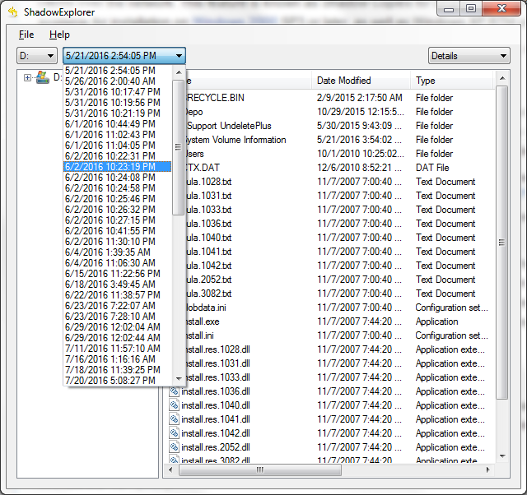Select snapshot 6/29/2016 12:02:04 AM
The height and width of the screenshot is (495, 527).
(x=117, y=327)
